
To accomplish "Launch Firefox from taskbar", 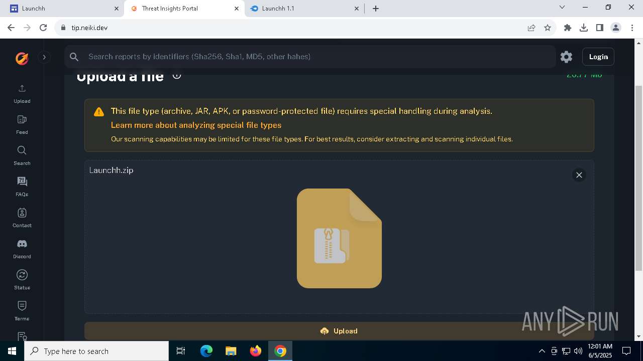I will pos(256,351).
